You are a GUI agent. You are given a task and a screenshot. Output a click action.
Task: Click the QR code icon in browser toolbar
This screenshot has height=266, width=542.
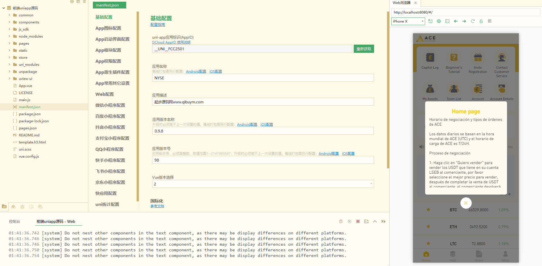489,21
